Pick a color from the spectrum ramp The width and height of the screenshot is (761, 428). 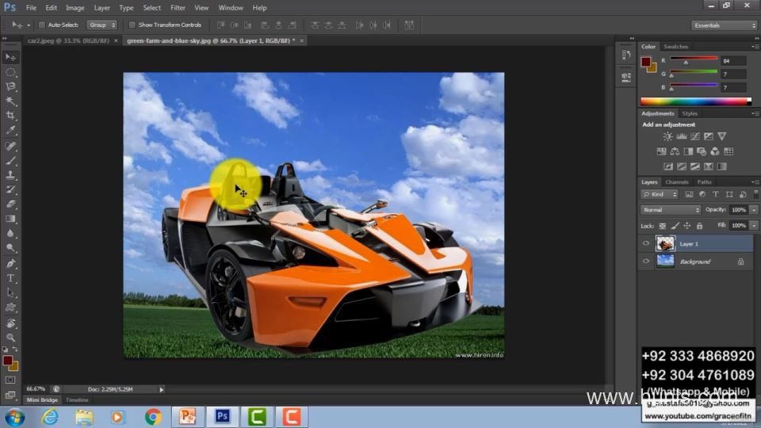point(695,101)
